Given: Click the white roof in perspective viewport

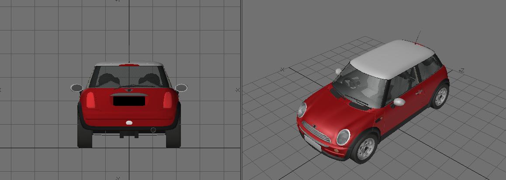Looking at the screenshot, I should click(392, 58).
